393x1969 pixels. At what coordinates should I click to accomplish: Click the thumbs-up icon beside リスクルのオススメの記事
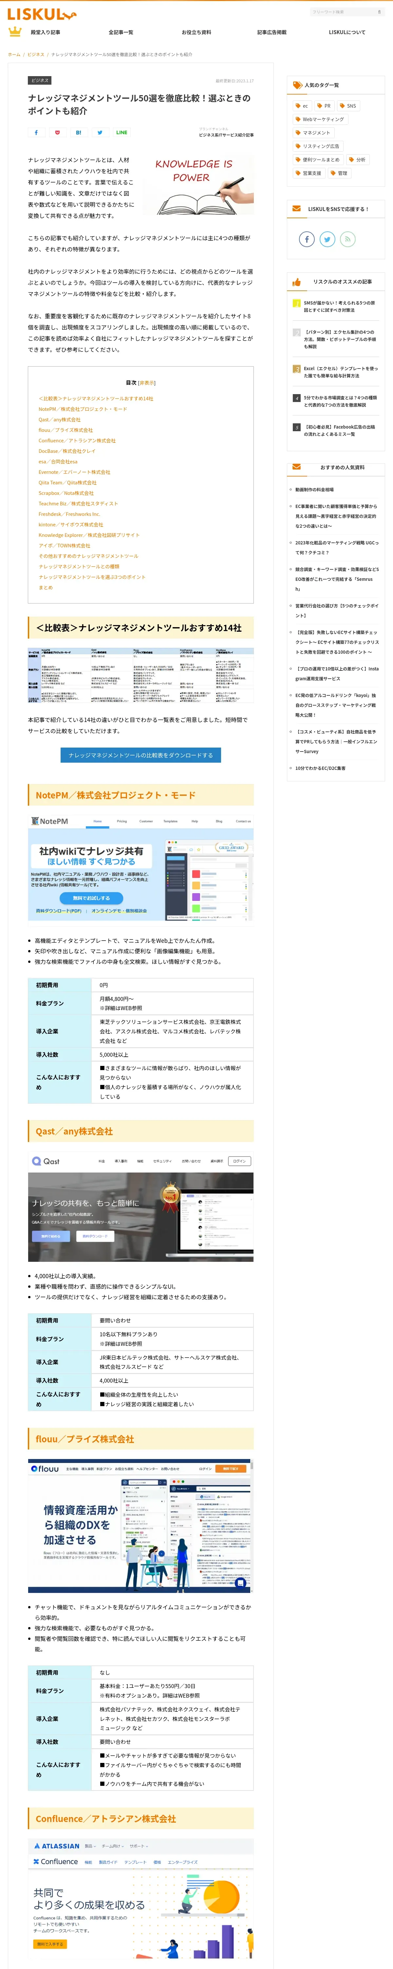click(x=296, y=282)
